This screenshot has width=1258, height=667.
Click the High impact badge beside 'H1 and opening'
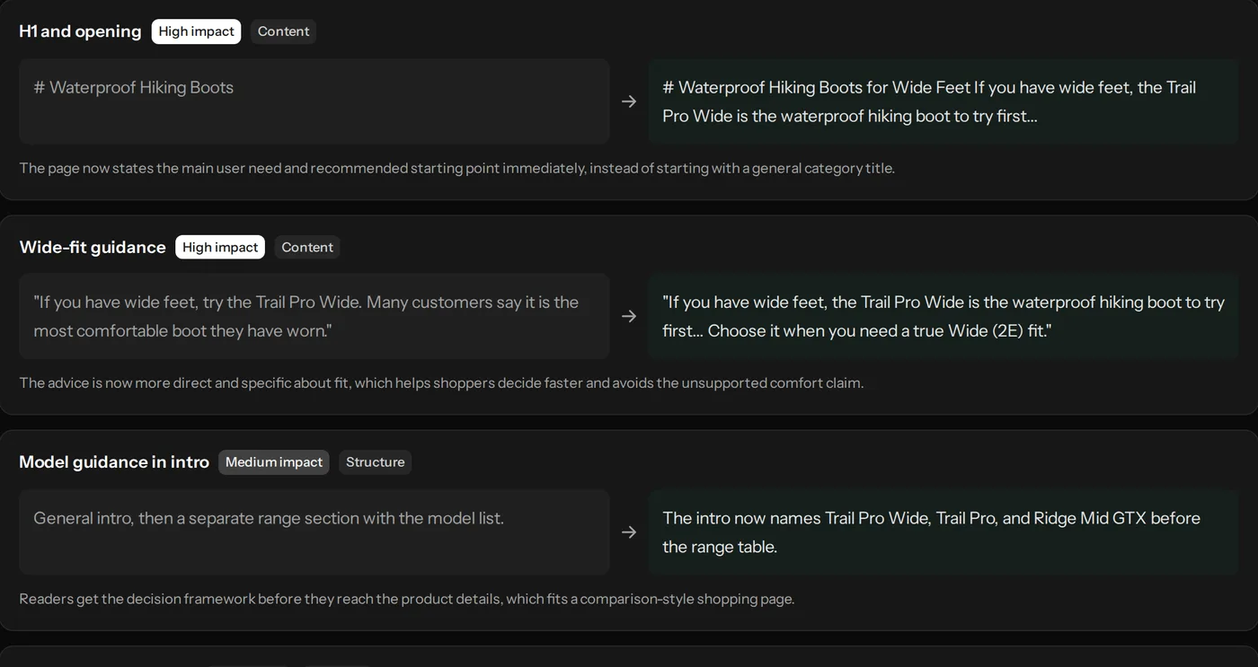196,31
